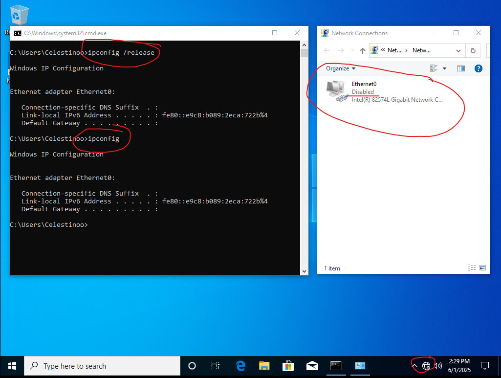Screen dimensions: 501x378
Task: Open Microsoft Edge from the taskbar
Action: click(240, 366)
